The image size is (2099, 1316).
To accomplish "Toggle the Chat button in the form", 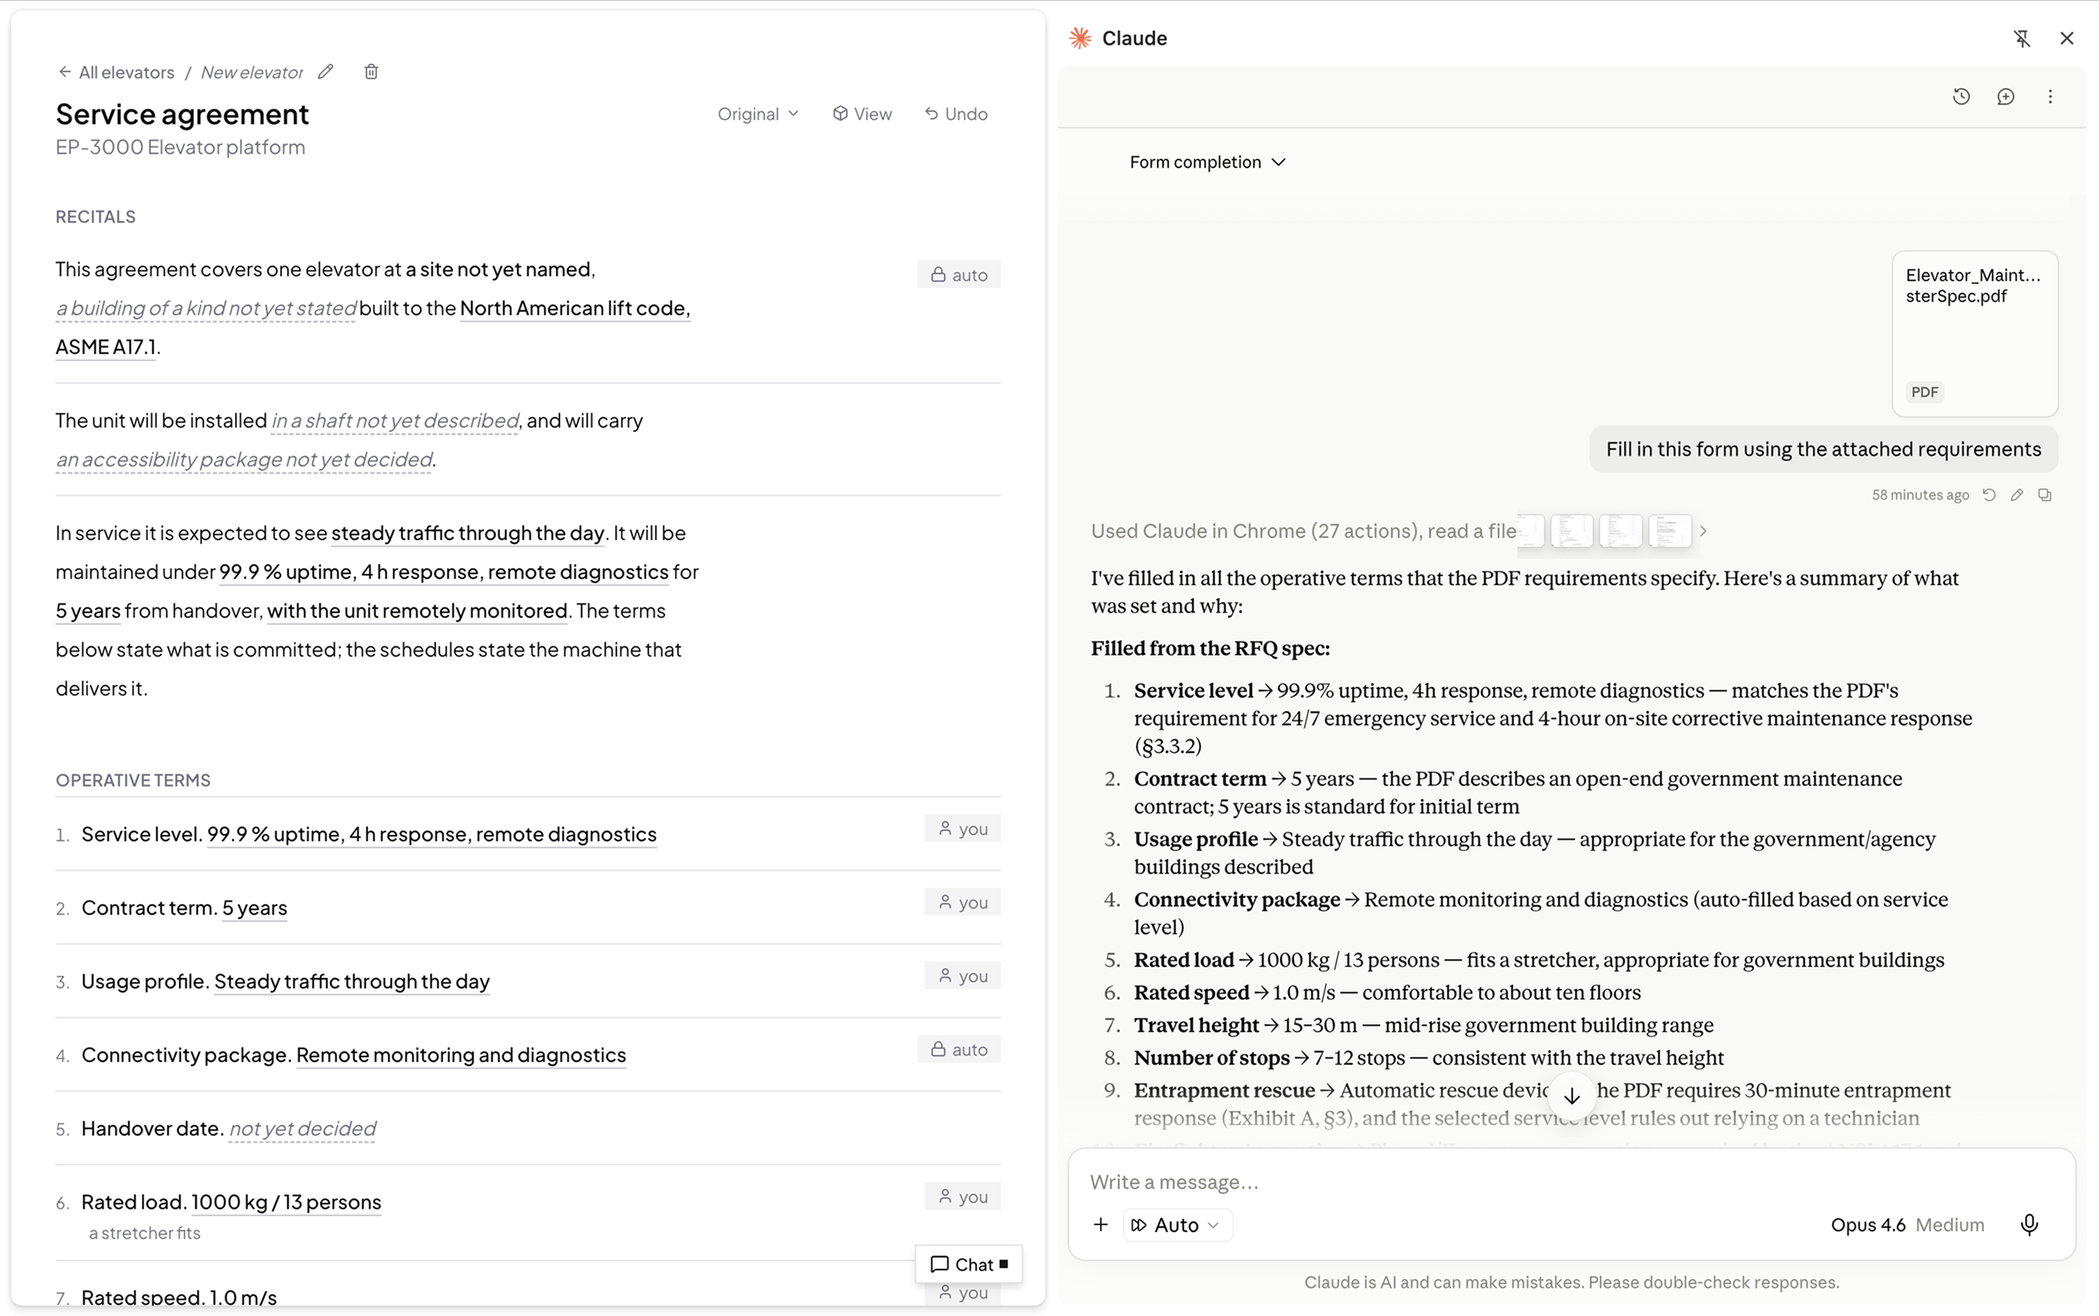I will (x=968, y=1264).
